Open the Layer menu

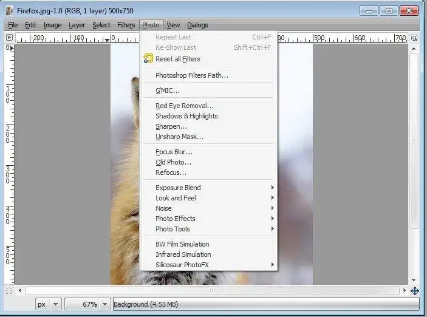tap(77, 25)
